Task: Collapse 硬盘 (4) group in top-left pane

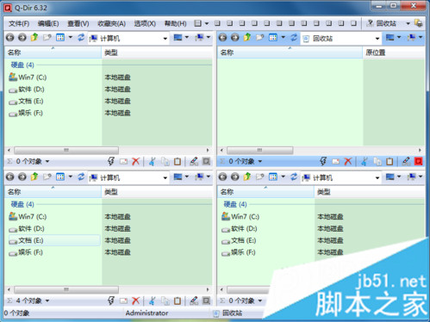Action: [x=22, y=65]
